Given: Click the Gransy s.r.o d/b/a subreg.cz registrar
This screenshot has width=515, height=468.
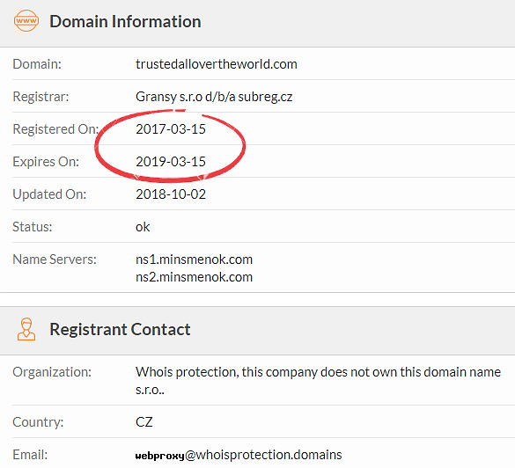Looking at the screenshot, I should pos(214,97).
